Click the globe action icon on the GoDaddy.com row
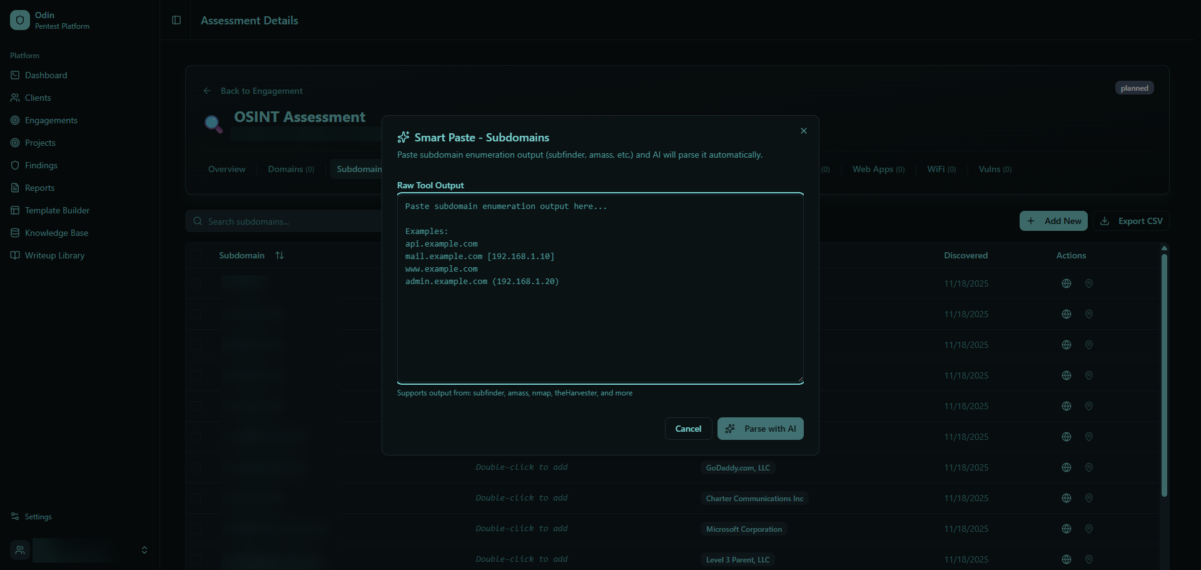The height and width of the screenshot is (570, 1201). pos(1066,467)
